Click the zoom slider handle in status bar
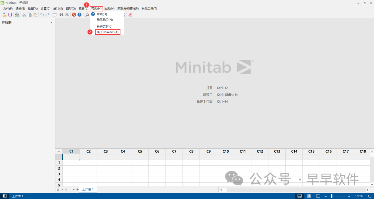Image resolution: width=374 pixels, height=199 pixels. (331, 196)
